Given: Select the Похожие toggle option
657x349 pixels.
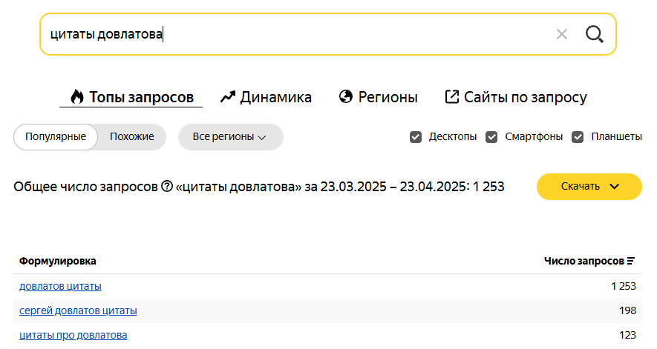Looking at the screenshot, I should click(x=131, y=137).
